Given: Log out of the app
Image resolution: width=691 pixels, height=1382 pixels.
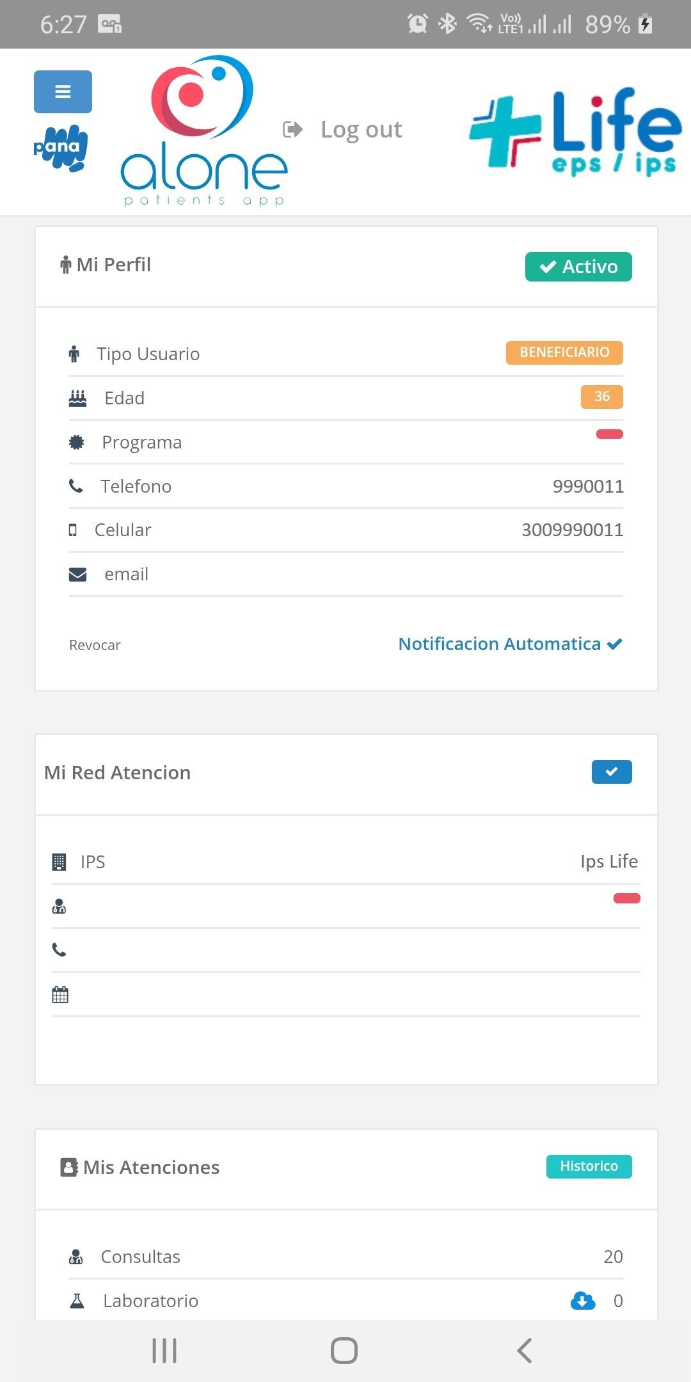Looking at the screenshot, I should [x=361, y=130].
